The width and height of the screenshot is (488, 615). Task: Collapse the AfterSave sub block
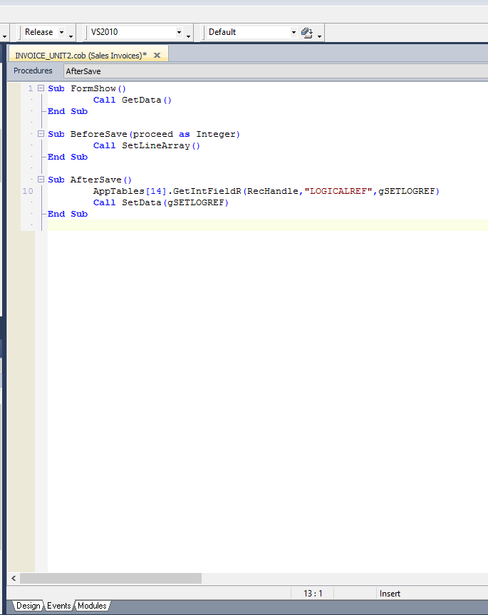41,180
